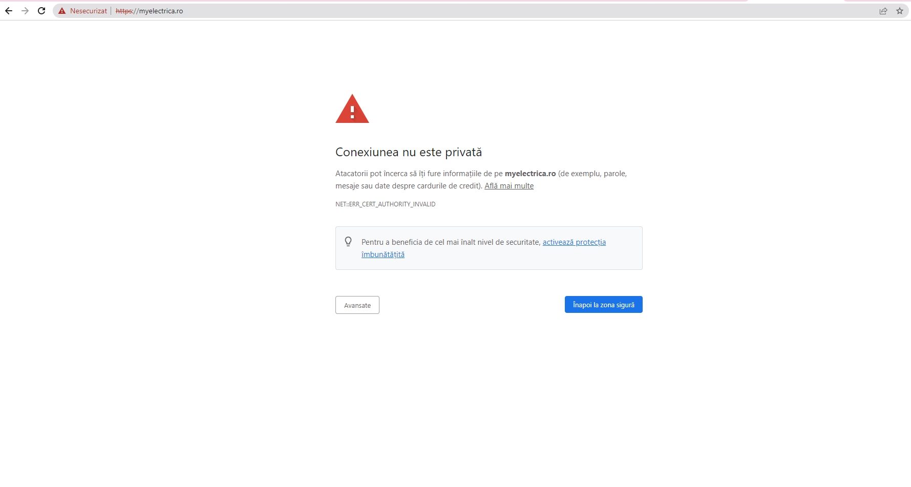Click the red warning triangle in address bar
This screenshot has width=911, height=487.
pos(62,11)
